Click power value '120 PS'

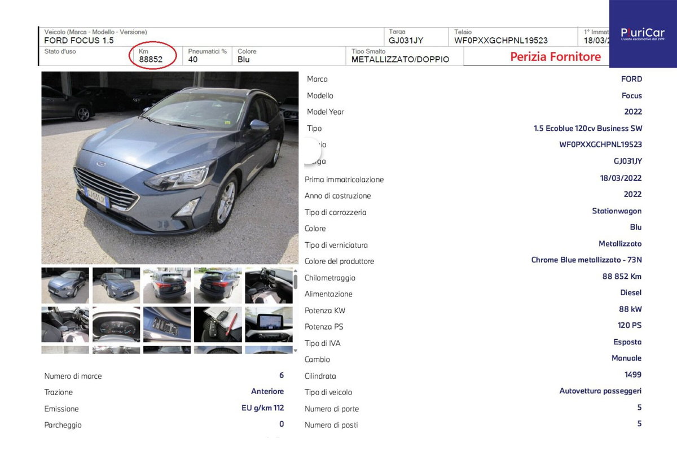tap(630, 325)
